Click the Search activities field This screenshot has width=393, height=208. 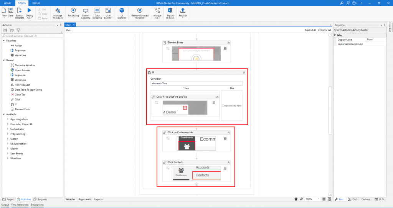pyautogui.click(x=31, y=36)
